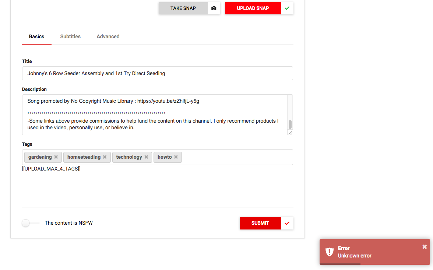Screen dimensions: 433x270
Task: Submit the video upload form
Action: click(260, 223)
